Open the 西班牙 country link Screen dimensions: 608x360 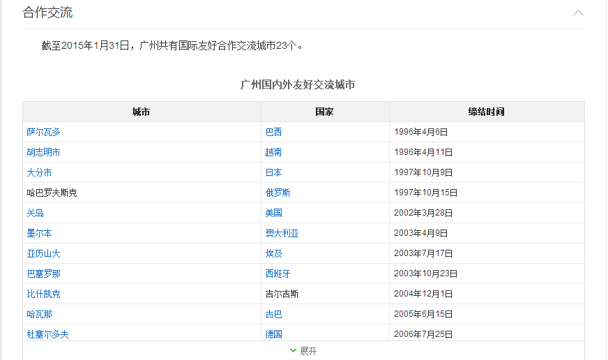(x=278, y=273)
